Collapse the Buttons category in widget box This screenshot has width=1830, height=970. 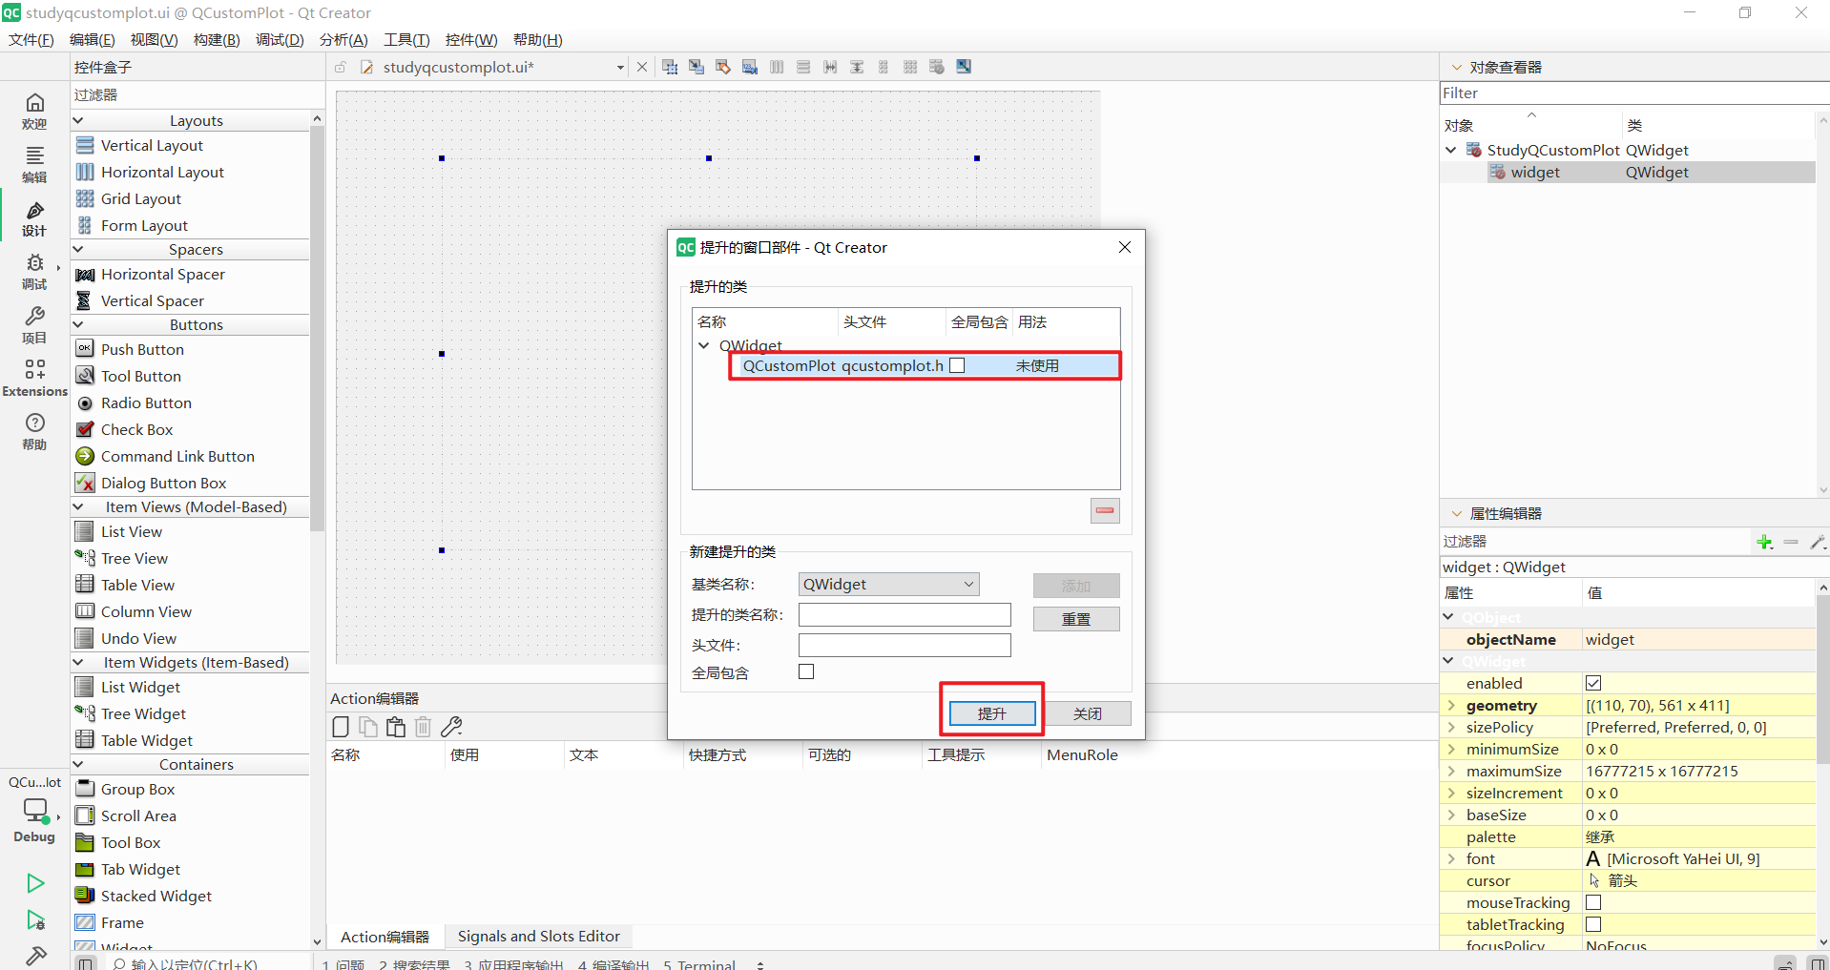(78, 324)
